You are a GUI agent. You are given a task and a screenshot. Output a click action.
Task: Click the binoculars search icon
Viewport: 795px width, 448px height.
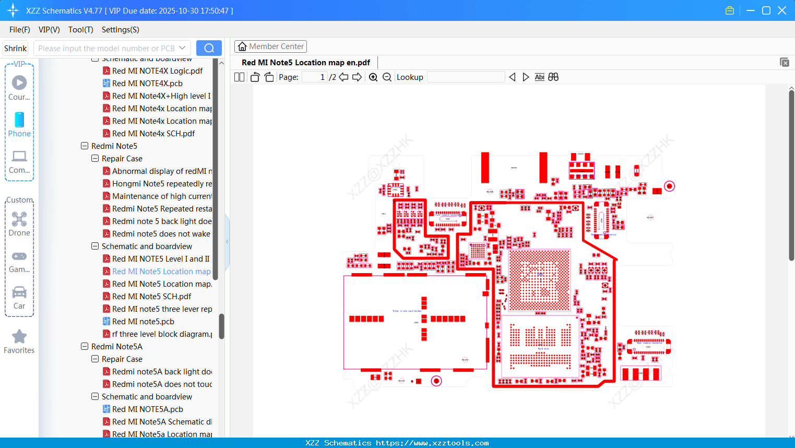[x=553, y=77]
